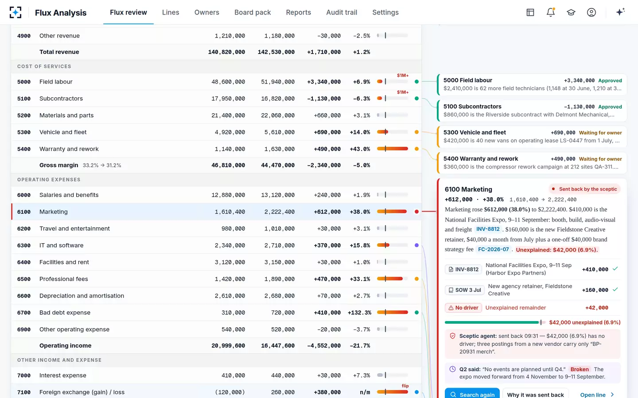
Task: Open the Board pack tab
Action: coord(253,12)
